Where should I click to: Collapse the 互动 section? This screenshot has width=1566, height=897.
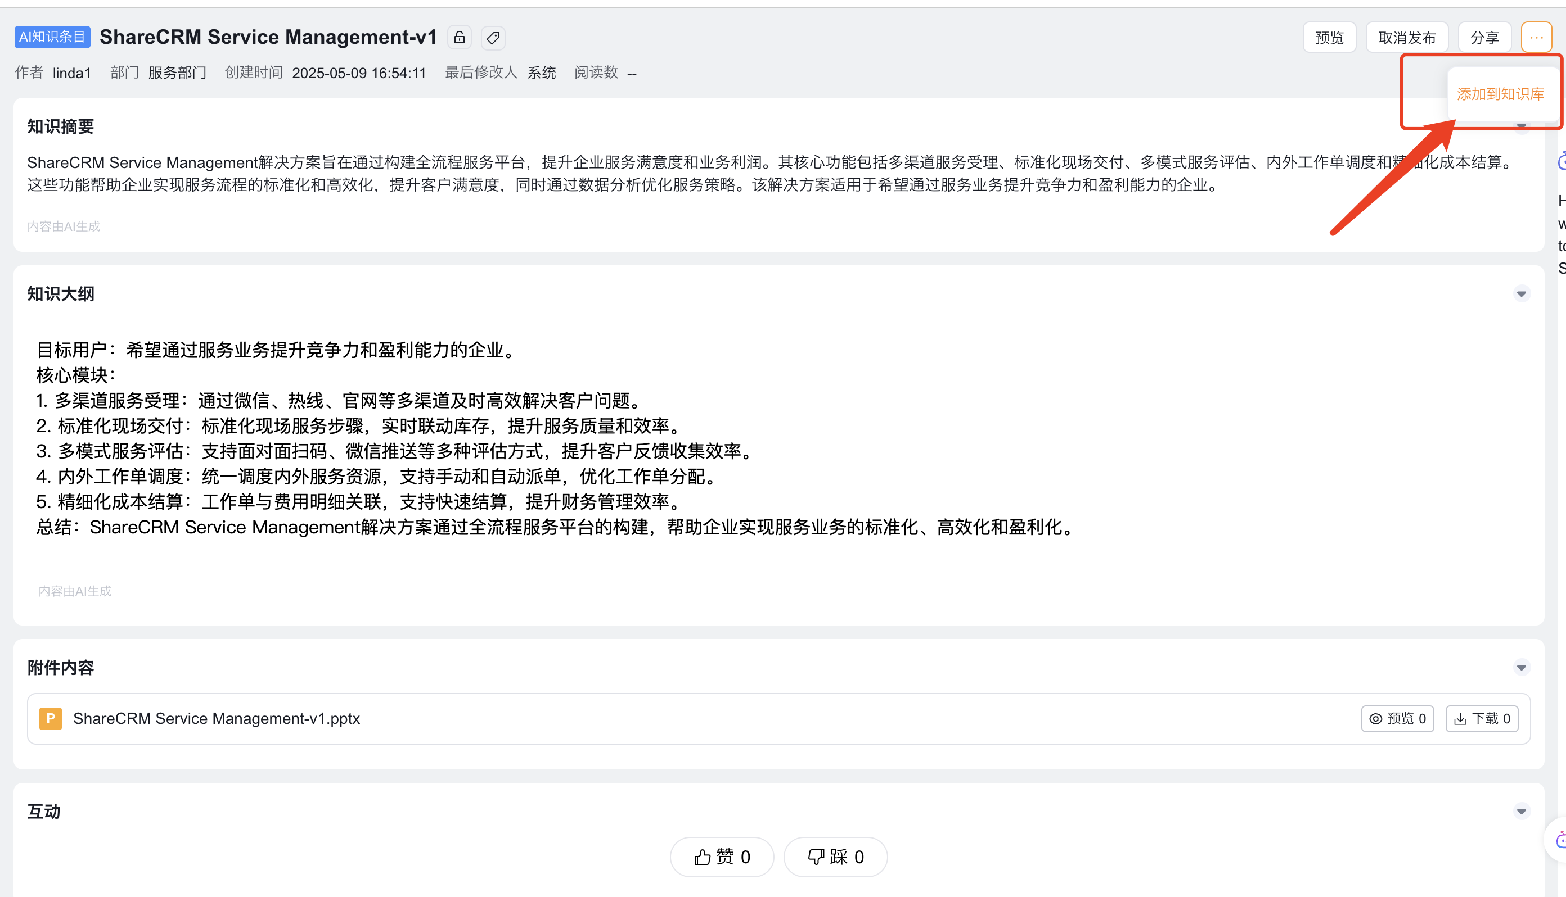(1522, 812)
